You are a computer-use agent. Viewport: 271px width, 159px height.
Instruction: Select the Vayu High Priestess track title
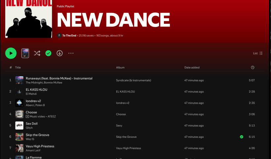click(x=40, y=146)
